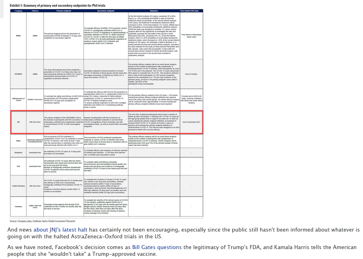Click the MRNA row primary endpoint text
Viewport: 363px width, 259px height.
[x=63, y=36]
